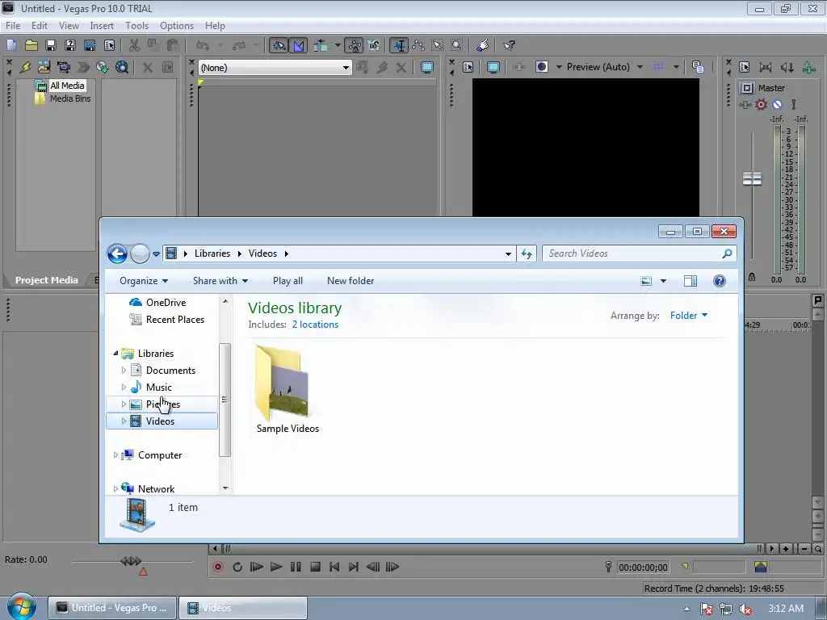Screen dimensions: 827x620
Task: Toggle Lock Envelopes to Events
Action: (355, 45)
